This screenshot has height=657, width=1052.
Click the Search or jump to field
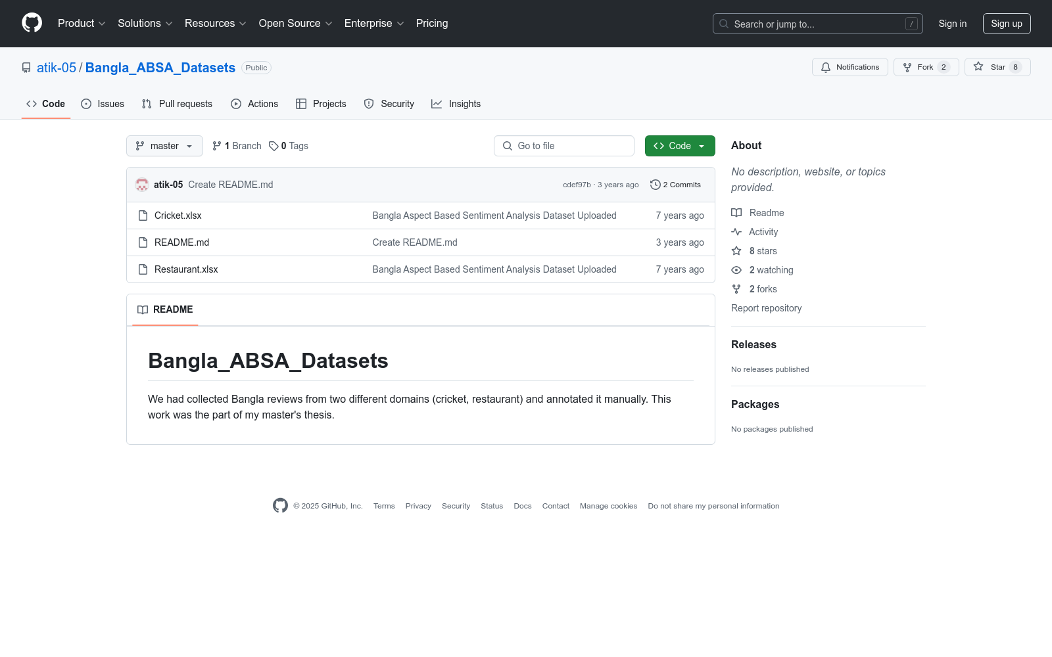tap(818, 24)
